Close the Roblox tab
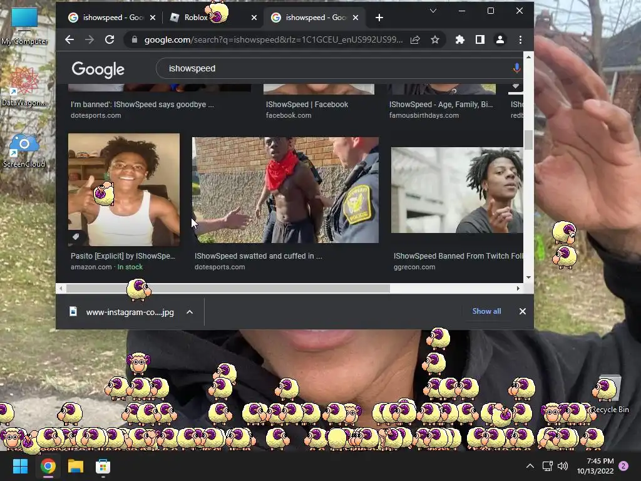The height and width of the screenshot is (481, 641). point(254,18)
